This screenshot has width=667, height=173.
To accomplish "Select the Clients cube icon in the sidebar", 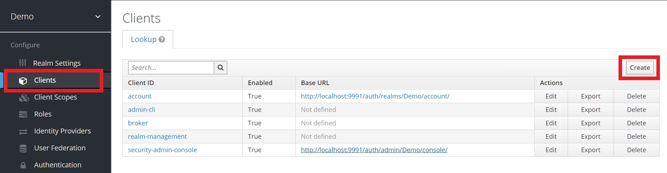I will (x=23, y=80).
